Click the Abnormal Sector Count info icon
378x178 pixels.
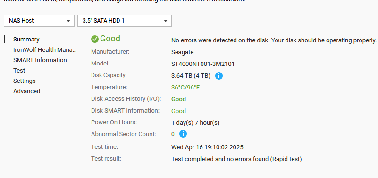183,134
